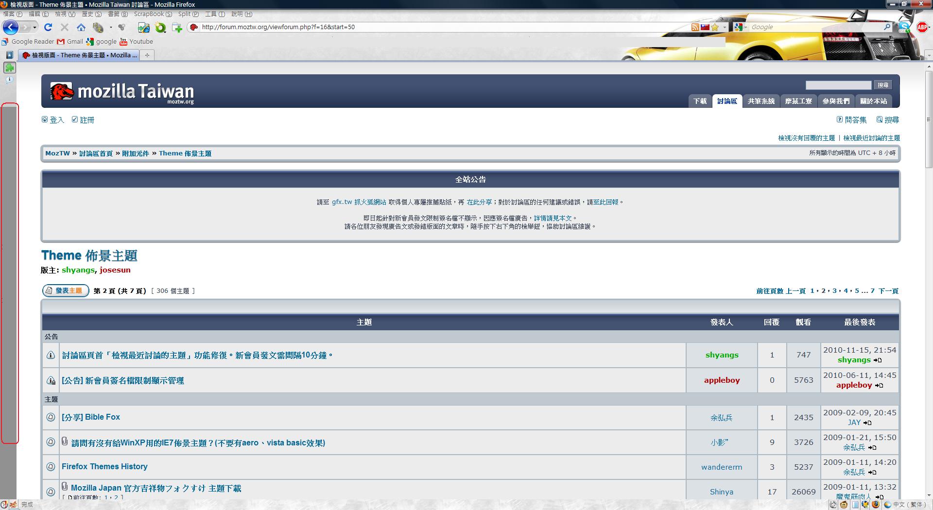Jump to appleboy's last post via arrow icon
Viewport: 933px width, 510px height.
879,386
